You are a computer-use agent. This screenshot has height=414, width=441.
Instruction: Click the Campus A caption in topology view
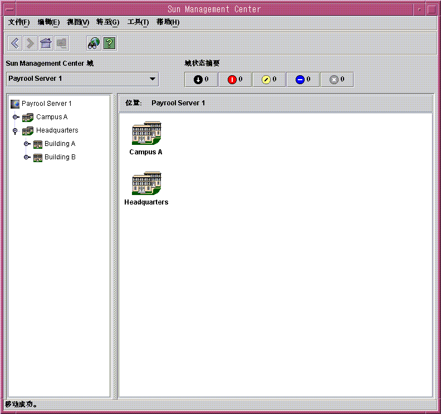click(x=146, y=152)
